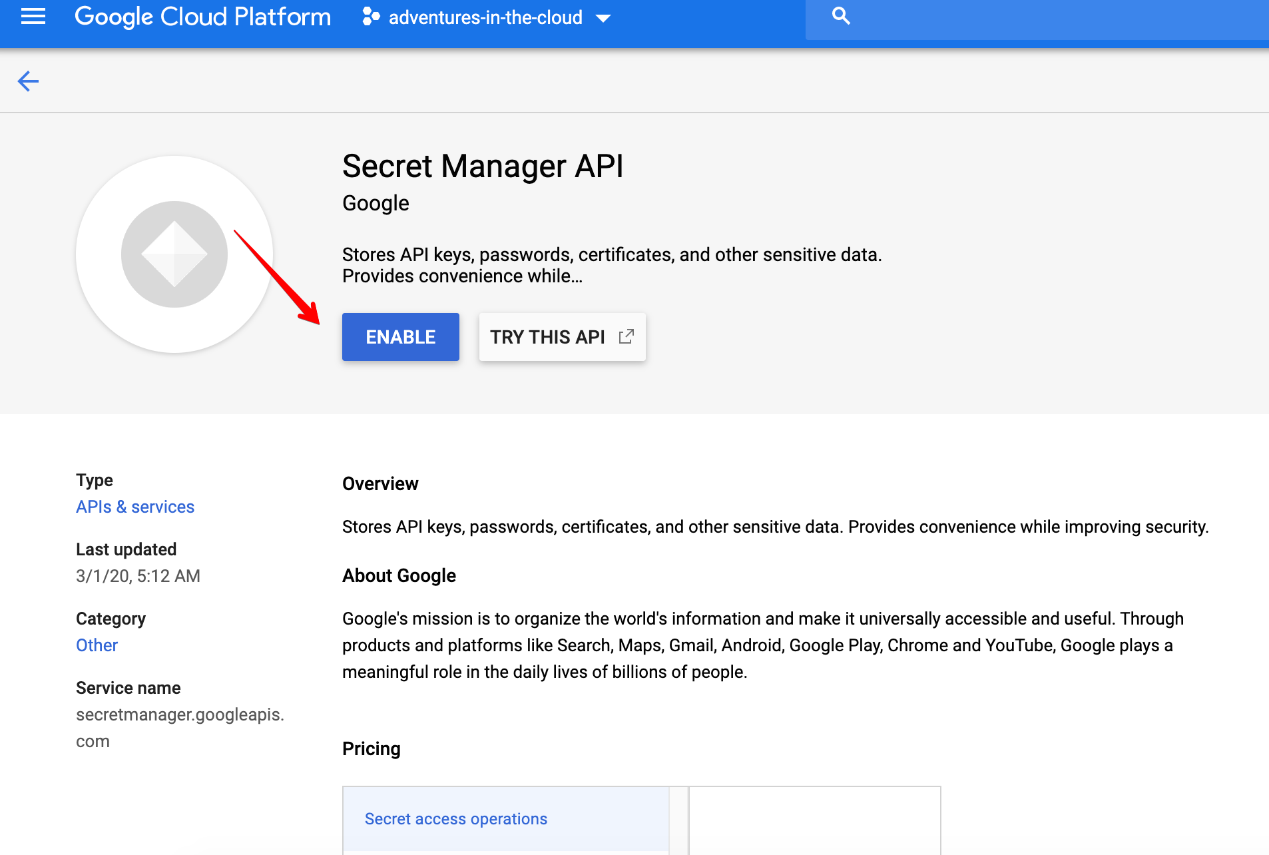Click the back arrow to return
This screenshot has width=1269, height=855.
(x=29, y=81)
